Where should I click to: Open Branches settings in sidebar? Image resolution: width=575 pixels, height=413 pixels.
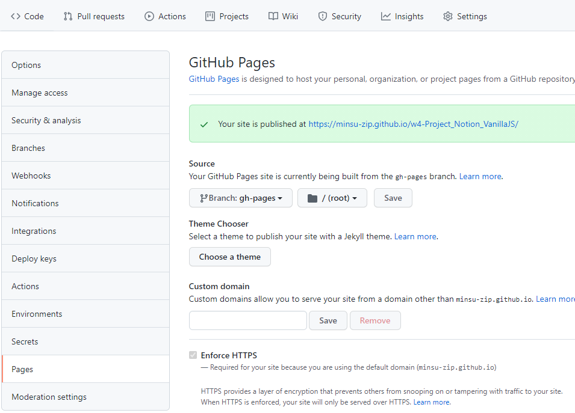85,148
